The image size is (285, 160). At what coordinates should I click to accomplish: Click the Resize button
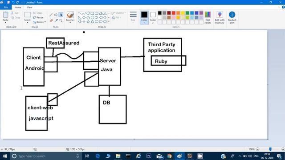(x=38, y=18)
